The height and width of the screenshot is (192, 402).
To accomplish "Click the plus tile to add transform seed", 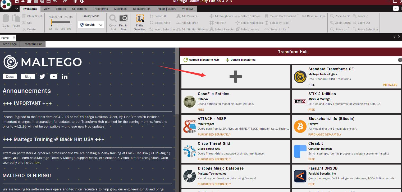I will pos(236,77).
